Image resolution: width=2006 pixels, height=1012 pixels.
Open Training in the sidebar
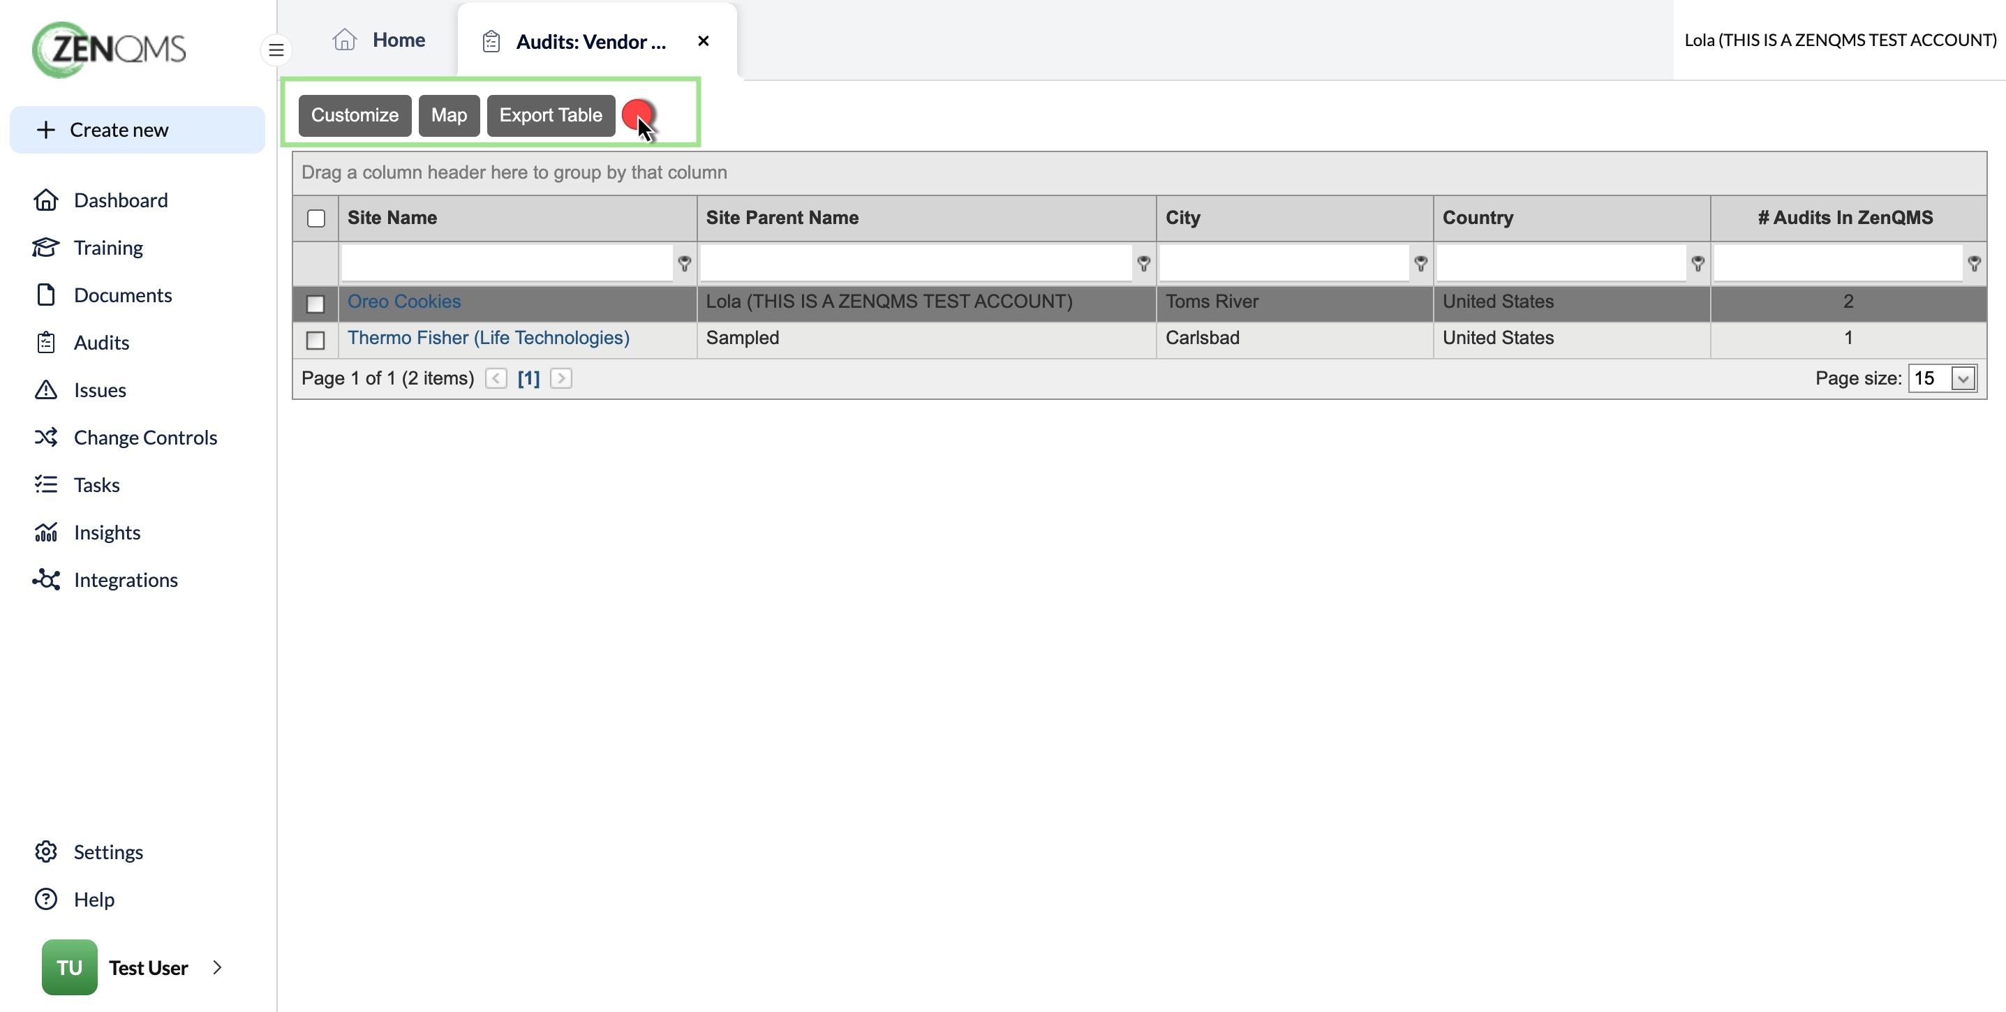(107, 248)
